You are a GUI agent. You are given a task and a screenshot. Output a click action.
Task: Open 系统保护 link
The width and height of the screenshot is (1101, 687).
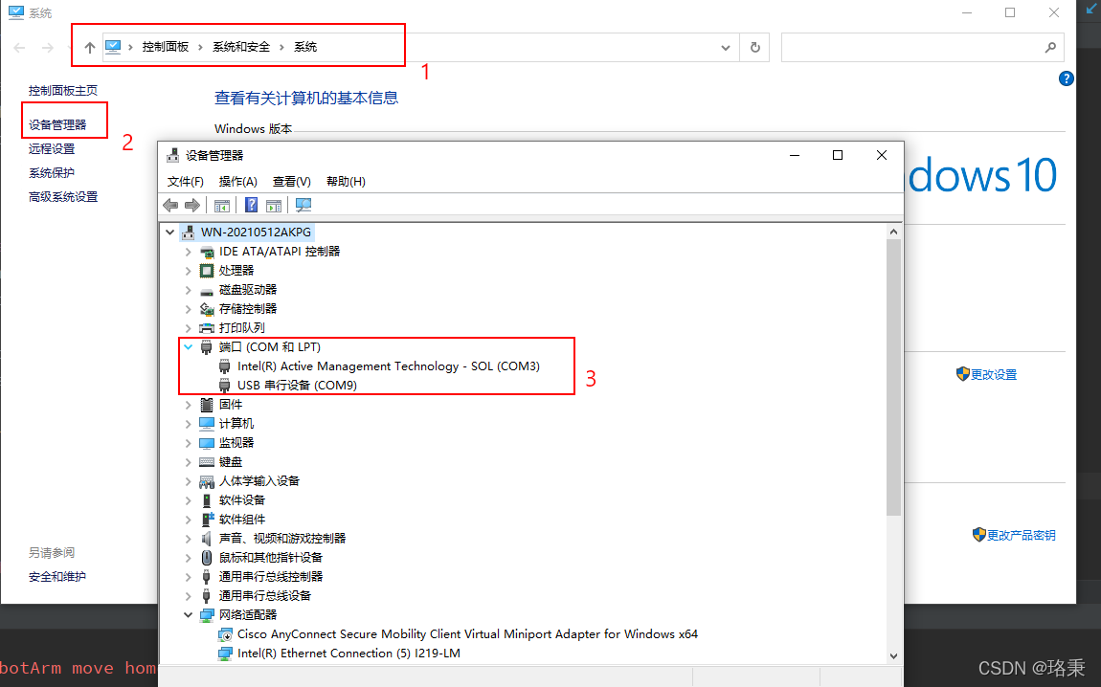click(x=52, y=172)
